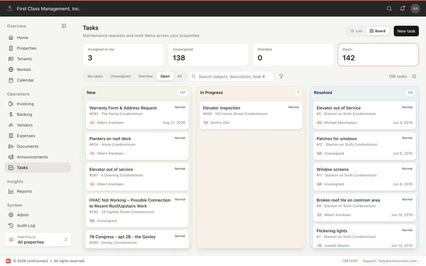This screenshot has width=426, height=266.
Task: Open the Planters on roof deck card
Action: (137, 146)
